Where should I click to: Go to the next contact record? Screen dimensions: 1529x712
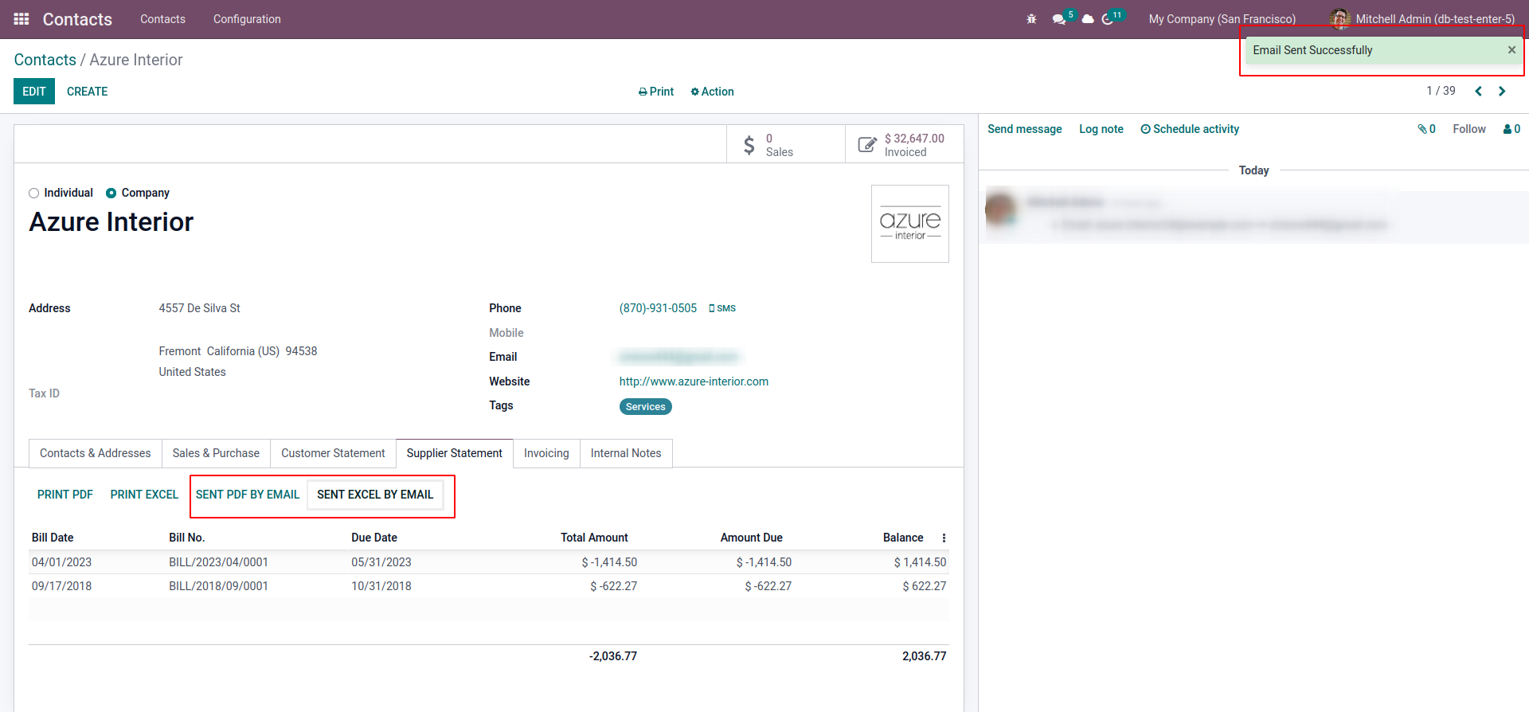point(1502,92)
